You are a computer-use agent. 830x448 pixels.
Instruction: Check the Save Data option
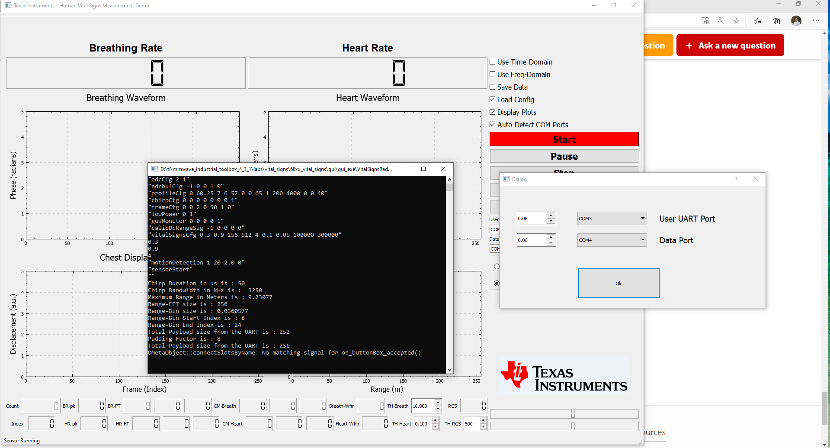pyautogui.click(x=492, y=87)
